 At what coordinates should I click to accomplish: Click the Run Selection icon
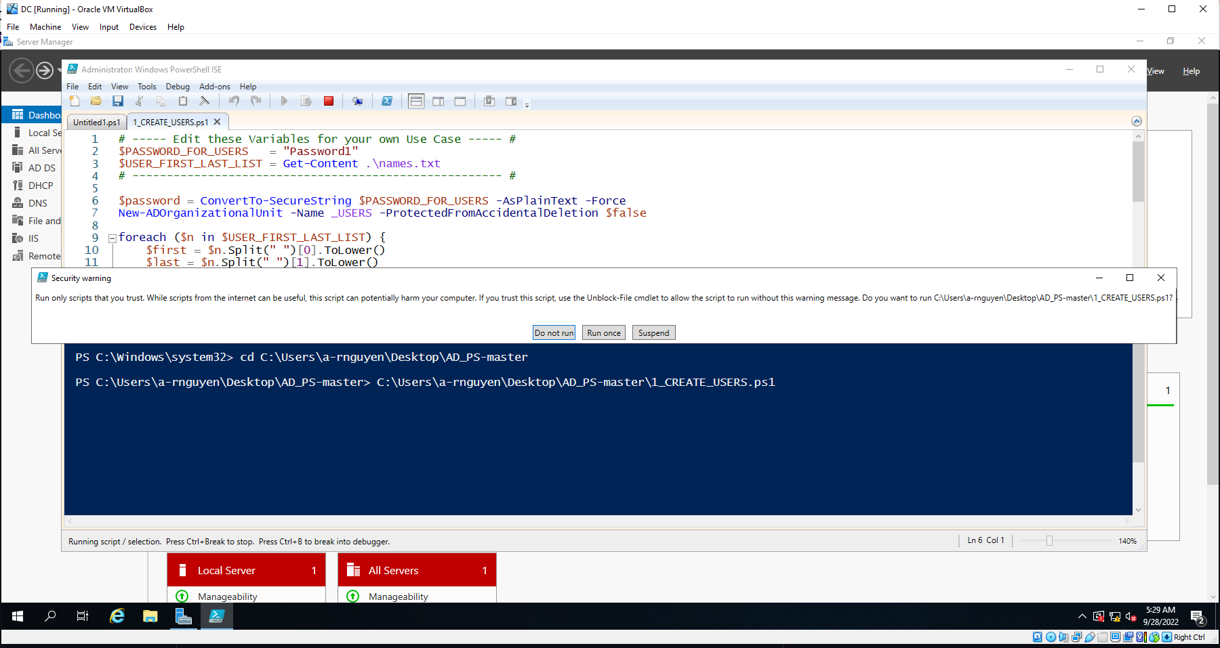[306, 102]
